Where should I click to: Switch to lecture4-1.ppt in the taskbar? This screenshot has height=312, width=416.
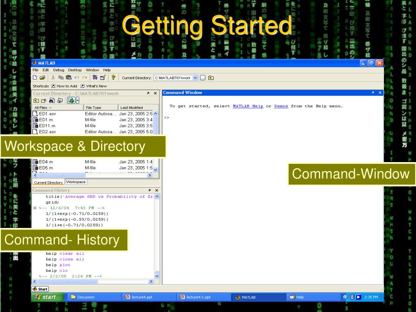tap(203, 297)
